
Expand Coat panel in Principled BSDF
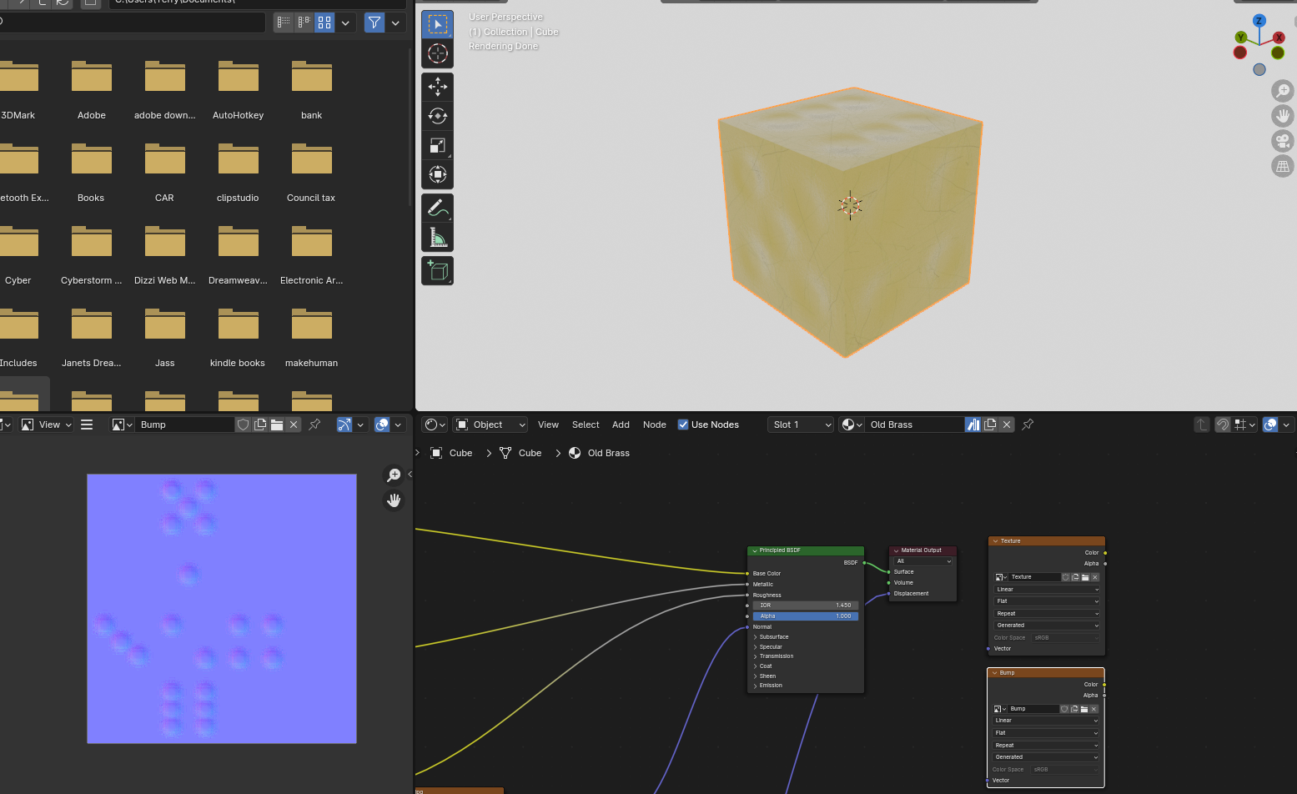[766, 666]
